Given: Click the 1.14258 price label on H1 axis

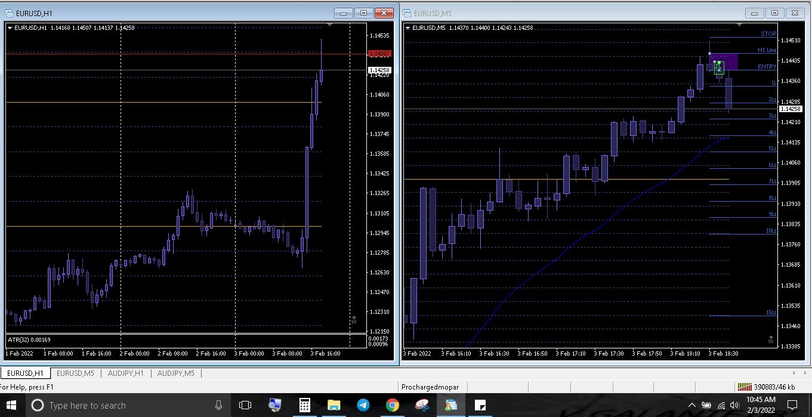Looking at the screenshot, I should (380, 70).
